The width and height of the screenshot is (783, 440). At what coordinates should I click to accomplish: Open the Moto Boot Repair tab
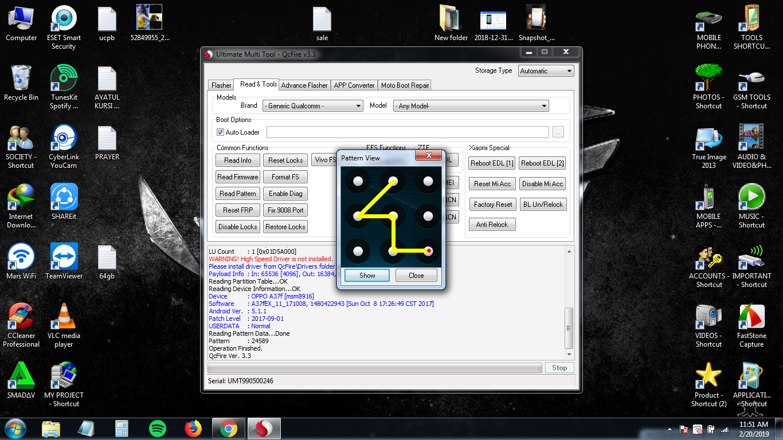[405, 85]
